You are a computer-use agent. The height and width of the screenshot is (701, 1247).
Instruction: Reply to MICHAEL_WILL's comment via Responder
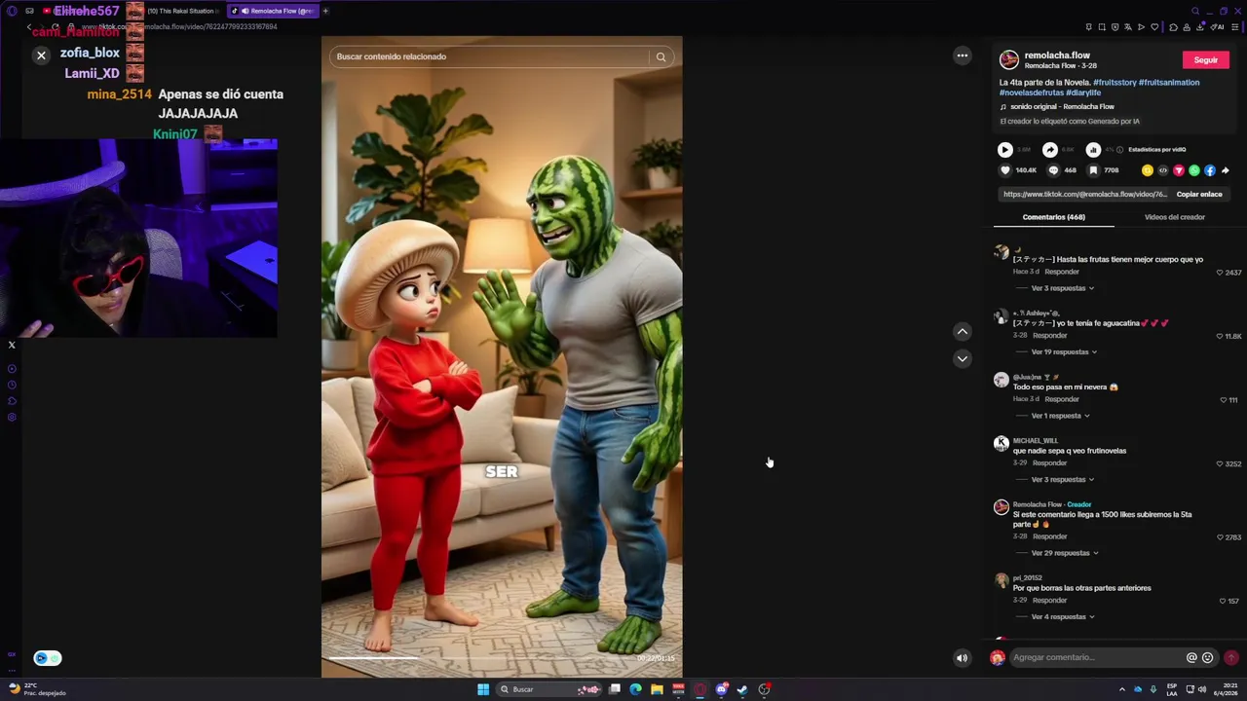1050,463
